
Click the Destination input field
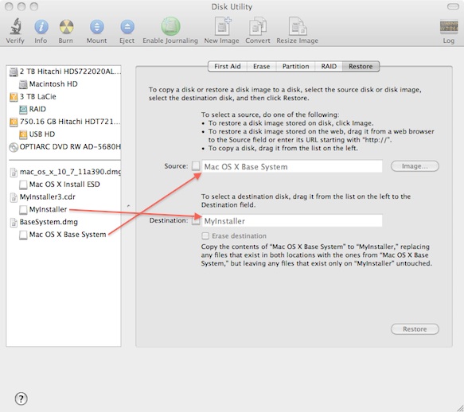tap(292, 221)
